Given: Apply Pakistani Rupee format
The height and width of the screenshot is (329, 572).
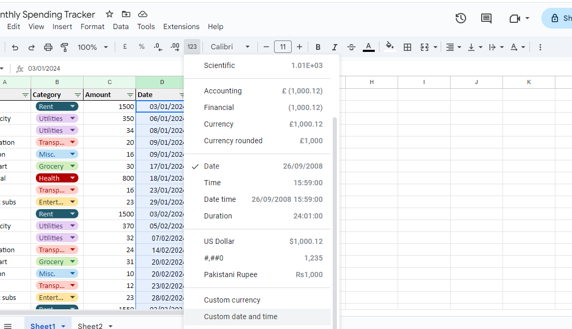Looking at the screenshot, I should 257,275.
